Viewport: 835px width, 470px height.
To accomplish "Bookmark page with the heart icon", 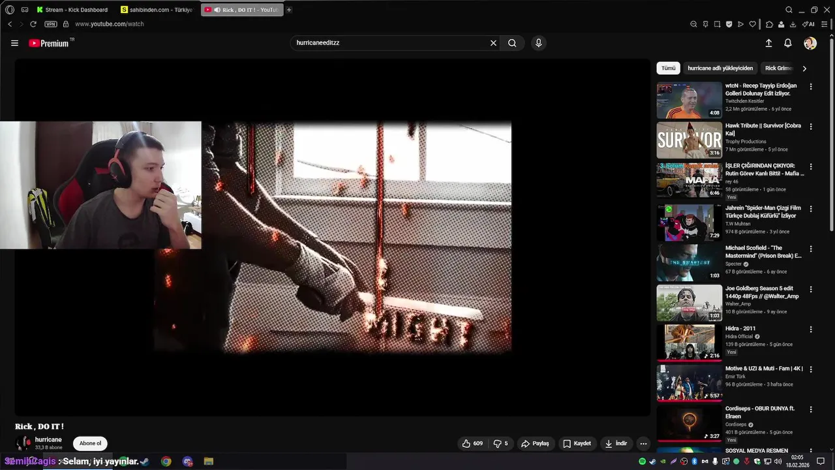I will tap(752, 24).
